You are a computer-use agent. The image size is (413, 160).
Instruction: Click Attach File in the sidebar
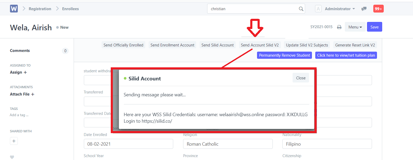[x=22, y=94]
